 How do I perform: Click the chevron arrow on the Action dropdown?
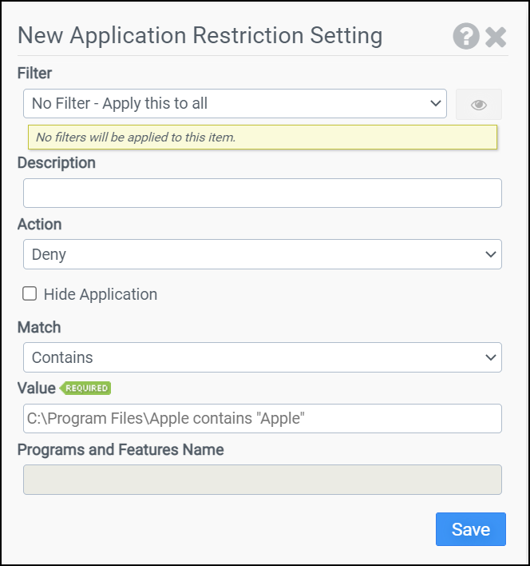point(490,254)
